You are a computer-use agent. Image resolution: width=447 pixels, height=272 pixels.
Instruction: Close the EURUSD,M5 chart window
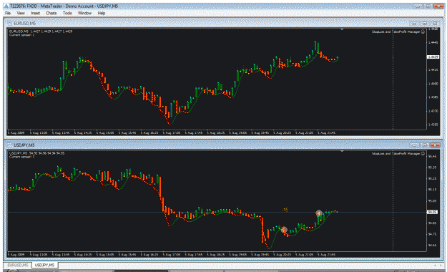(435, 24)
